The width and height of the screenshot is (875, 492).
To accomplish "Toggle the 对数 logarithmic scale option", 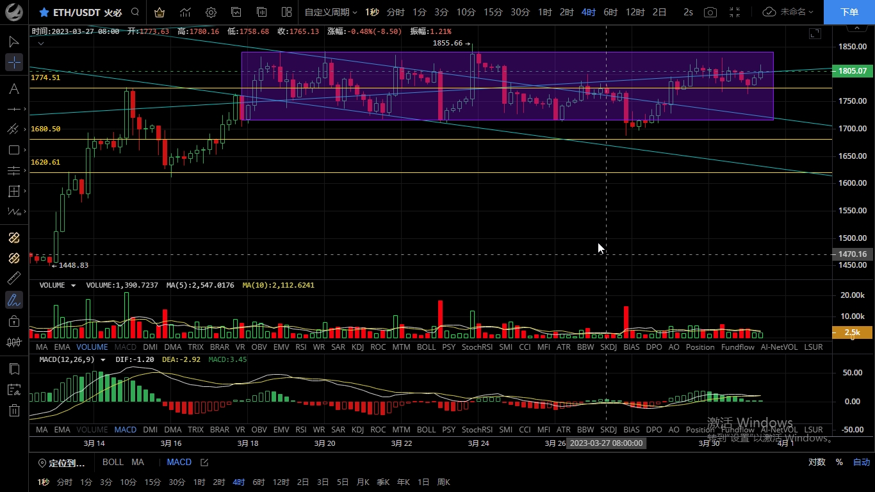I will point(817,462).
